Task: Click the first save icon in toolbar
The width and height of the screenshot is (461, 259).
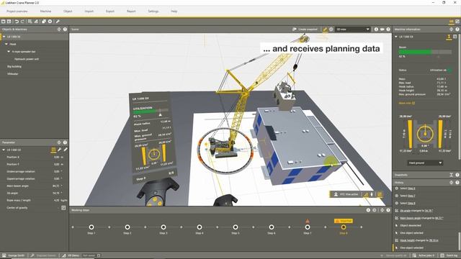Action: [3, 22]
